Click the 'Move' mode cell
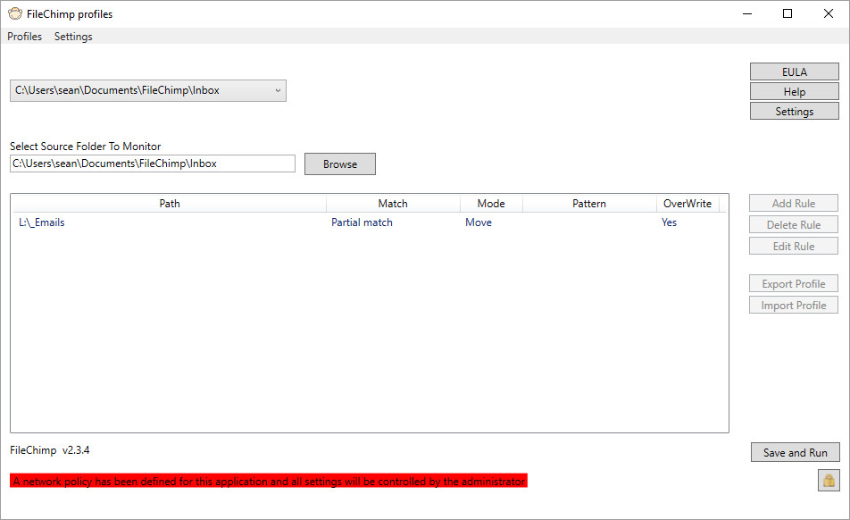This screenshot has height=520, width=850. coord(479,222)
